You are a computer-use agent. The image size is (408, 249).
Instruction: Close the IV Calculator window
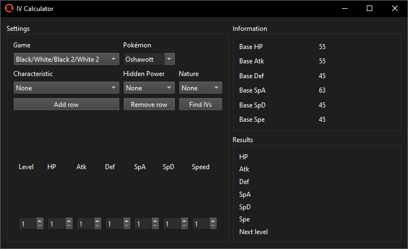pos(395,8)
